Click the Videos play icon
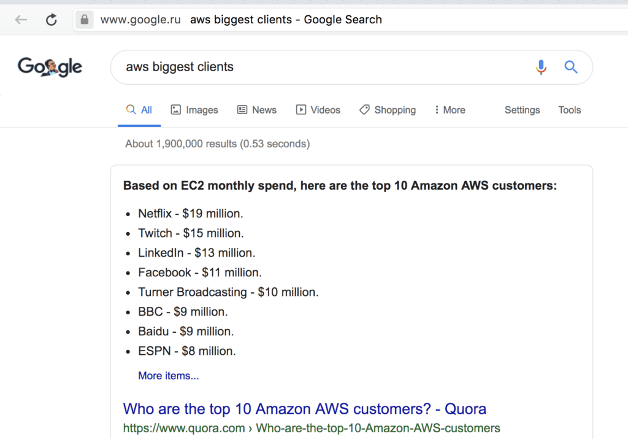Screen dimensions: 628x439 pyautogui.click(x=301, y=110)
